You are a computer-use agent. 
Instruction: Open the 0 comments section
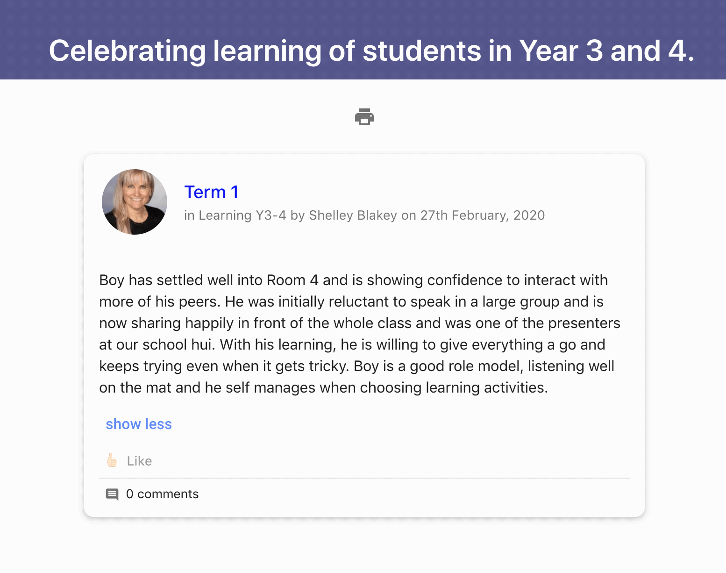point(162,494)
